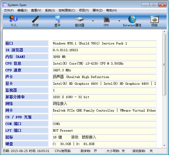Open the Internet属性 globe icon
The image size is (169, 155).
pyautogui.click(x=132, y=21)
